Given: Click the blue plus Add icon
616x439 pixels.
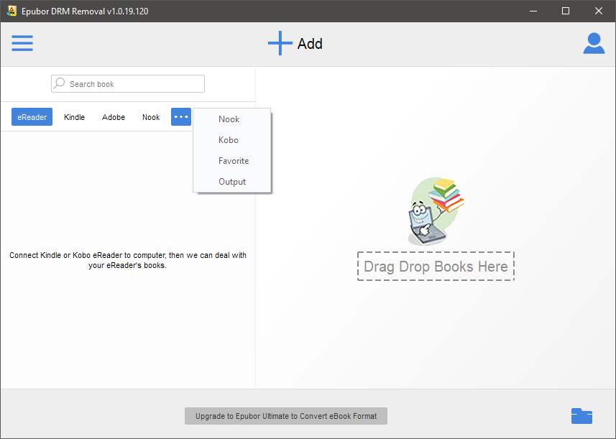Looking at the screenshot, I should (280, 43).
